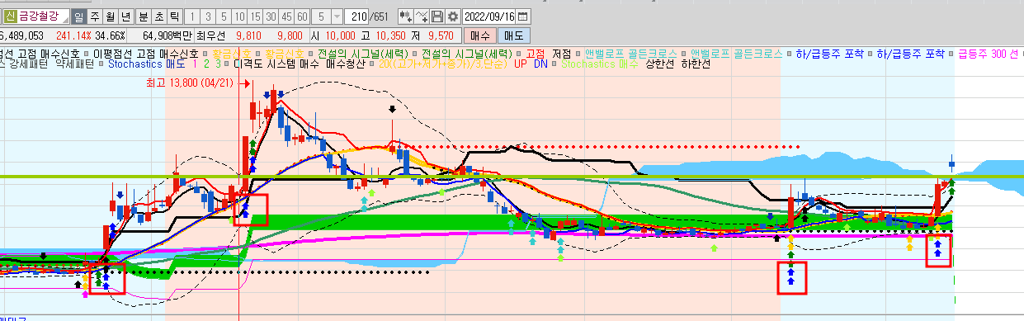Switch to 주 weekly period
1024x321 pixels.
94,16
